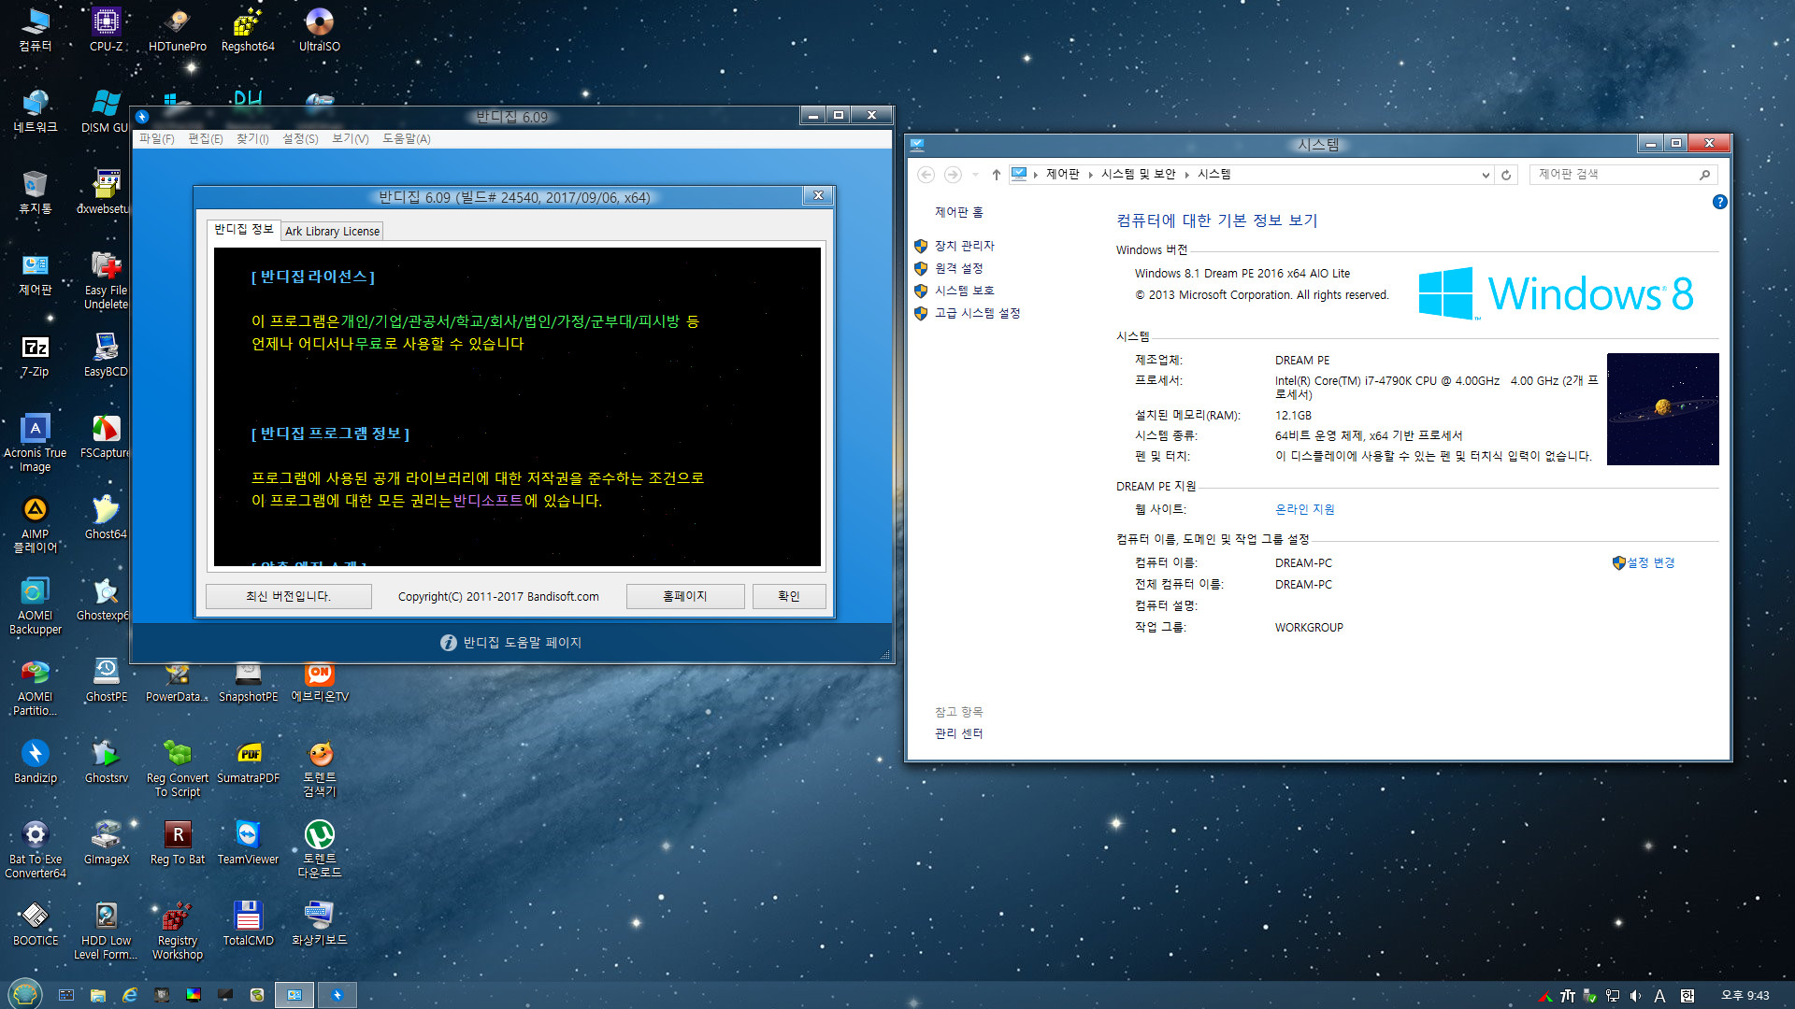
Task: Open 원격 설정 in System sidebar
Action: (958, 268)
